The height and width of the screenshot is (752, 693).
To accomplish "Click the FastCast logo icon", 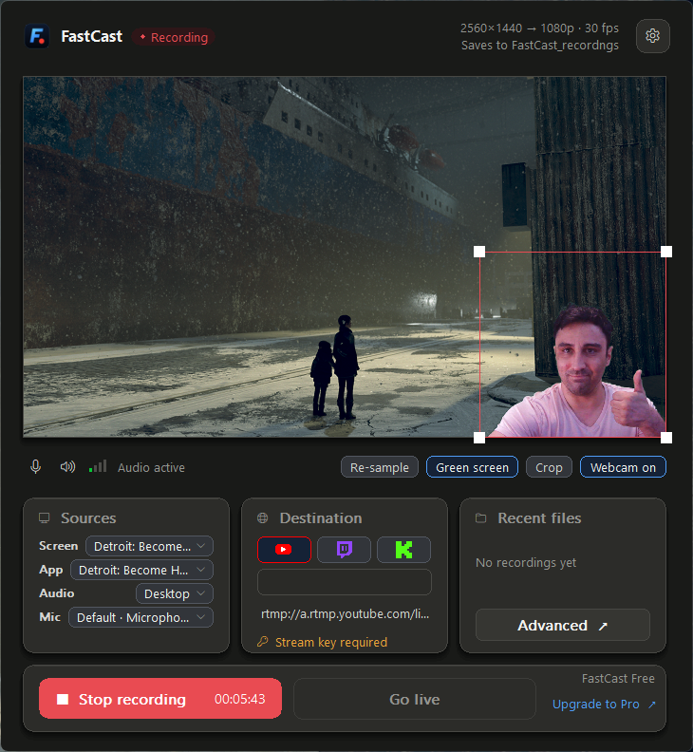I will click(x=37, y=36).
